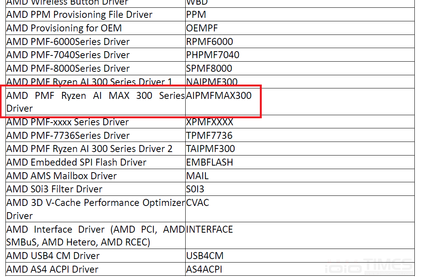Select AMD 3D V-Cache Performance Optimizer Driver
Image resolution: width=421 pixels, height=280 pixels.
point(95,209)
